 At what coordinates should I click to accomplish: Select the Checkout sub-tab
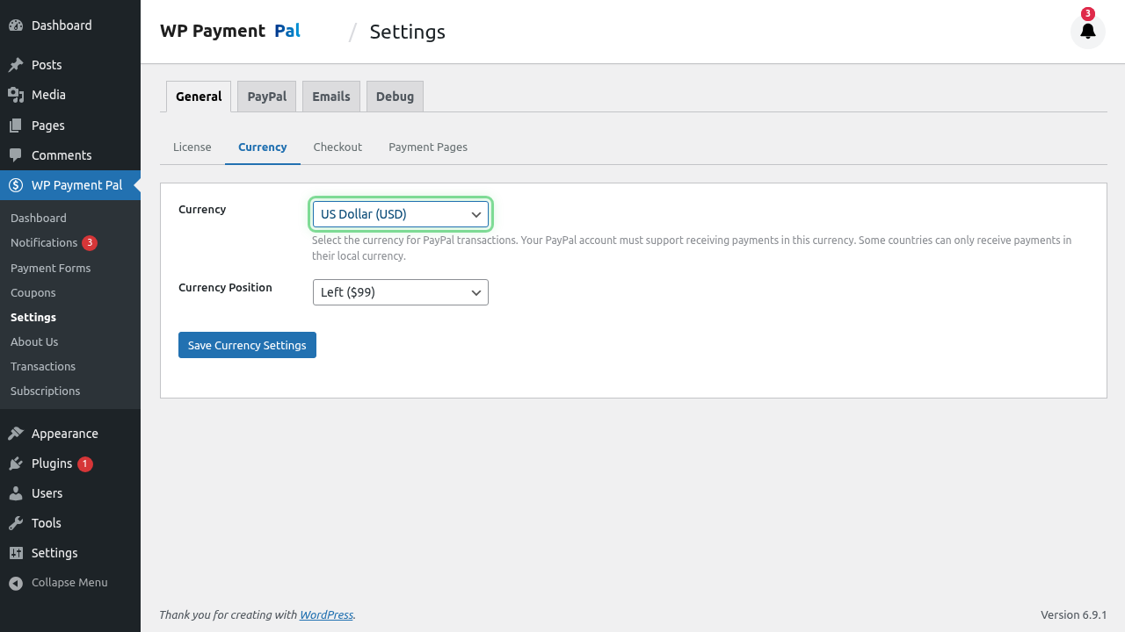tap(337, 147)
